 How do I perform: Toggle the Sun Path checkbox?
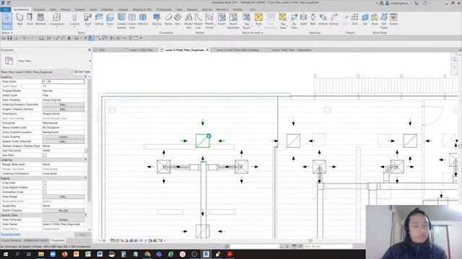point(45,155)
